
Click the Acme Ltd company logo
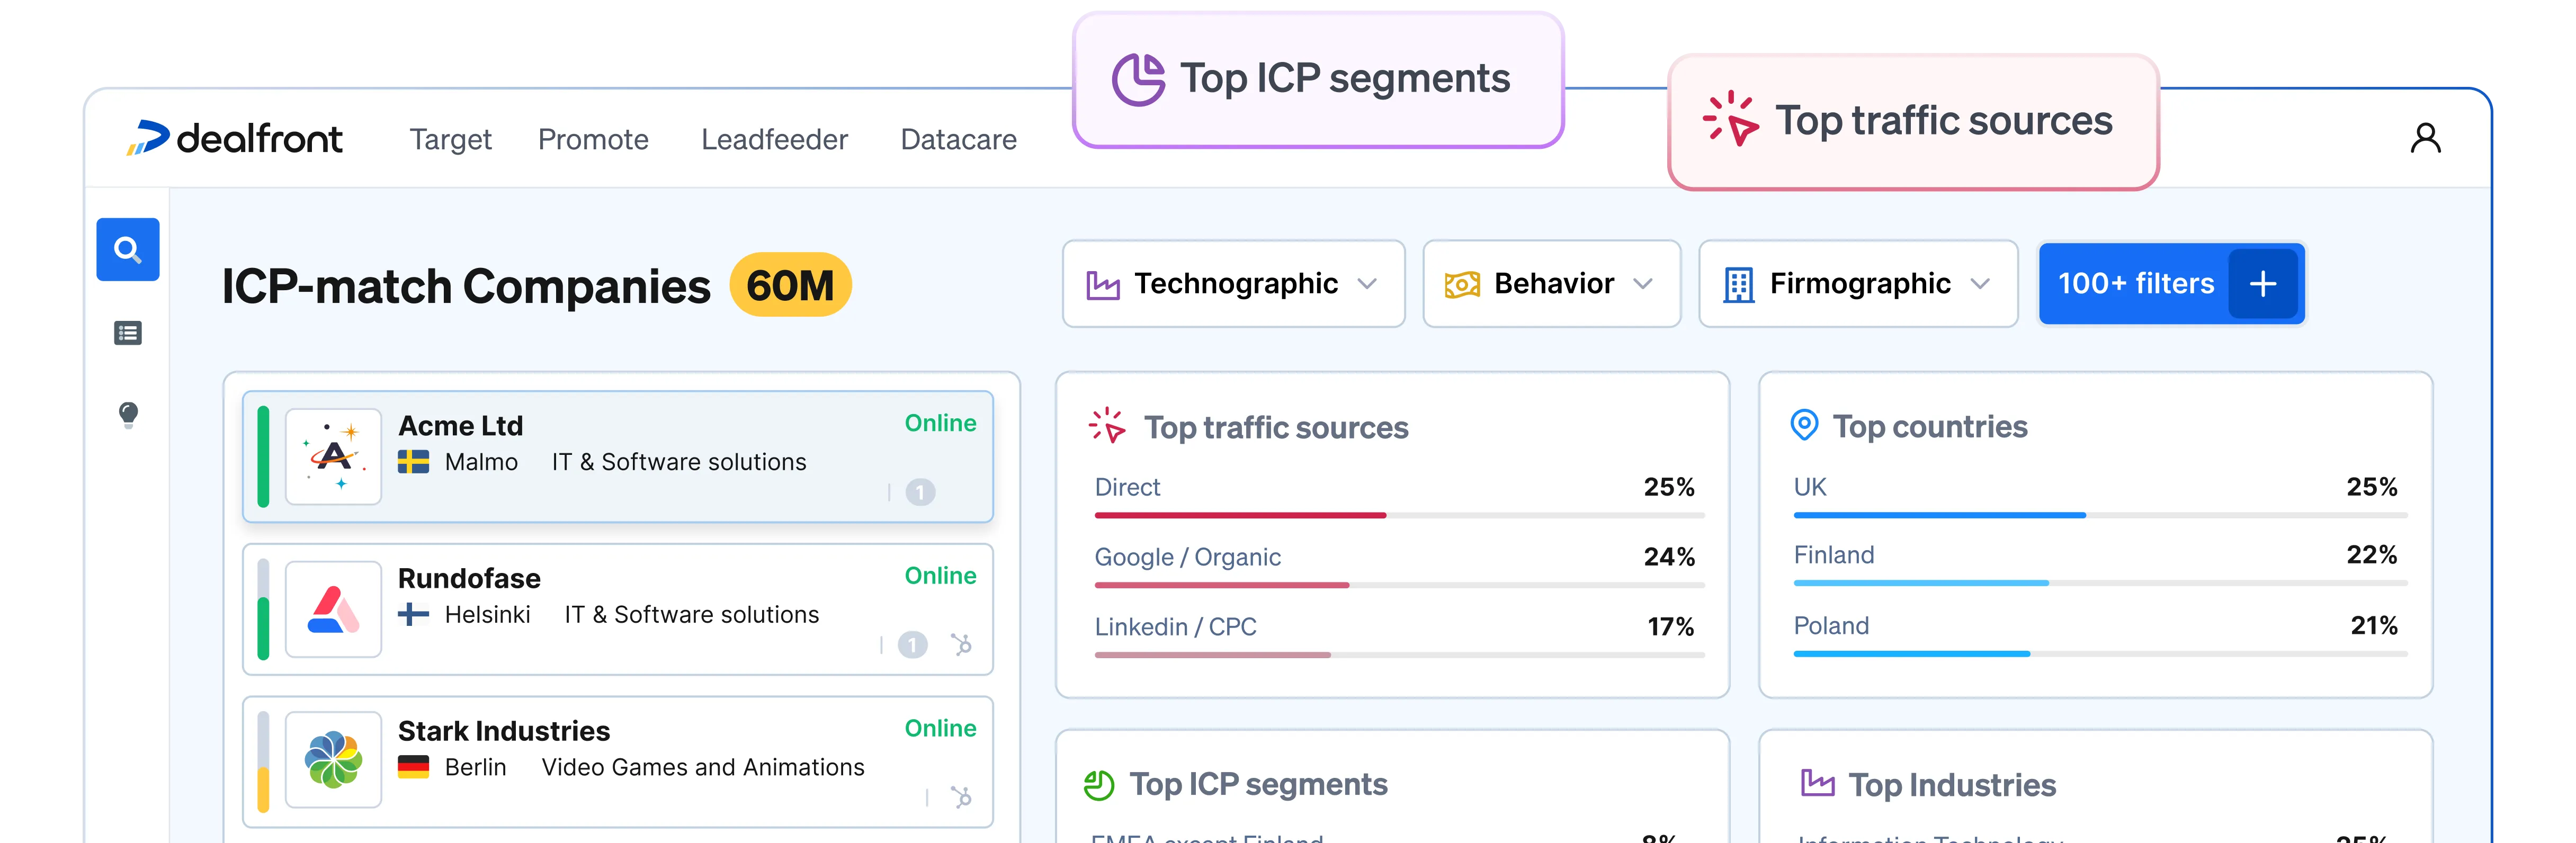click(333, 456)
